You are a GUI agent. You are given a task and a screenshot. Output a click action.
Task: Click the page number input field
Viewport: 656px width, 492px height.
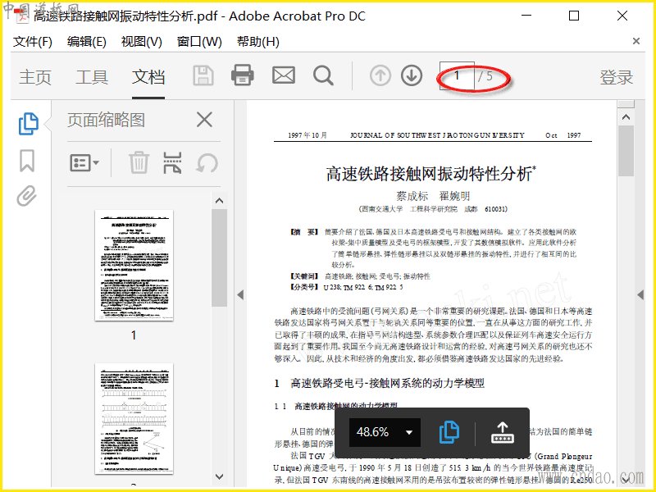tap(457, 75)
